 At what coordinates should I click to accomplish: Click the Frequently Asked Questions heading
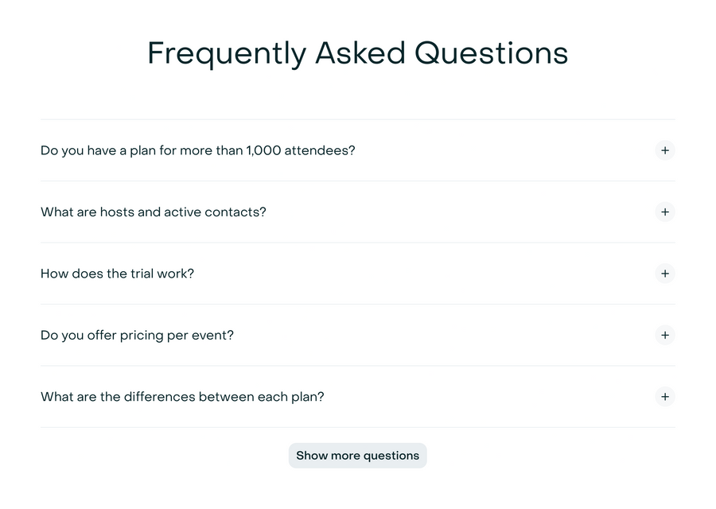click(357, 52)
